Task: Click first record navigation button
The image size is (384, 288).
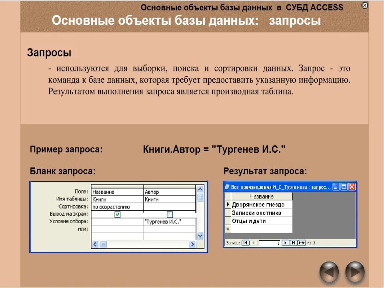Action: (245, 243)
